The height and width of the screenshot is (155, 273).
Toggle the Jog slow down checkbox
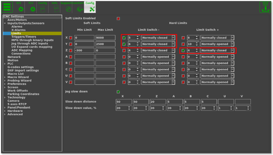pyautogui.click(x=118, y=92)
